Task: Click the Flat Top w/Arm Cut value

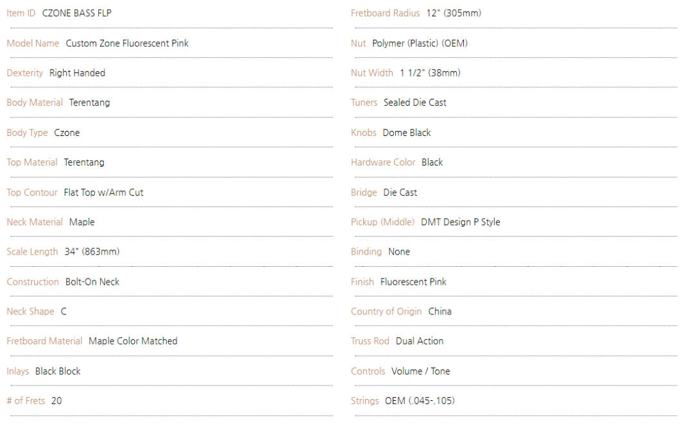Action: pyautogui.click(x=103, y=192)
